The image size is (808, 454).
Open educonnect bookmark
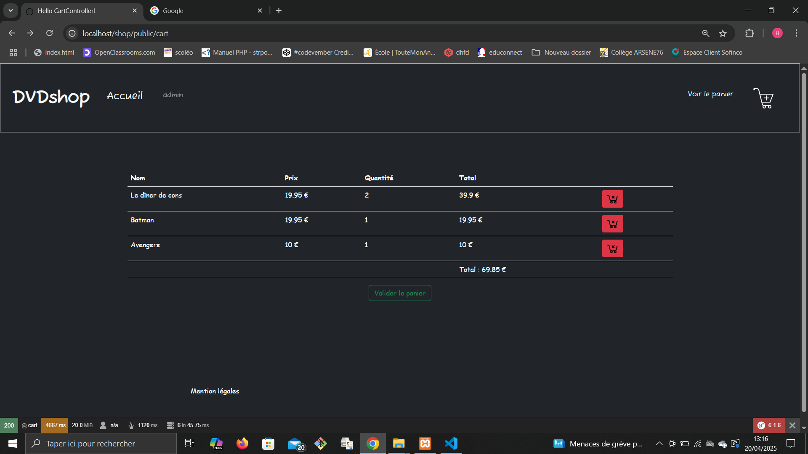click(x=500, y=53)
